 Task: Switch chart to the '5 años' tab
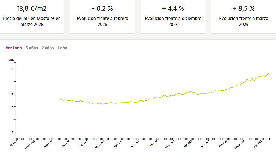[x=32, y=48]
